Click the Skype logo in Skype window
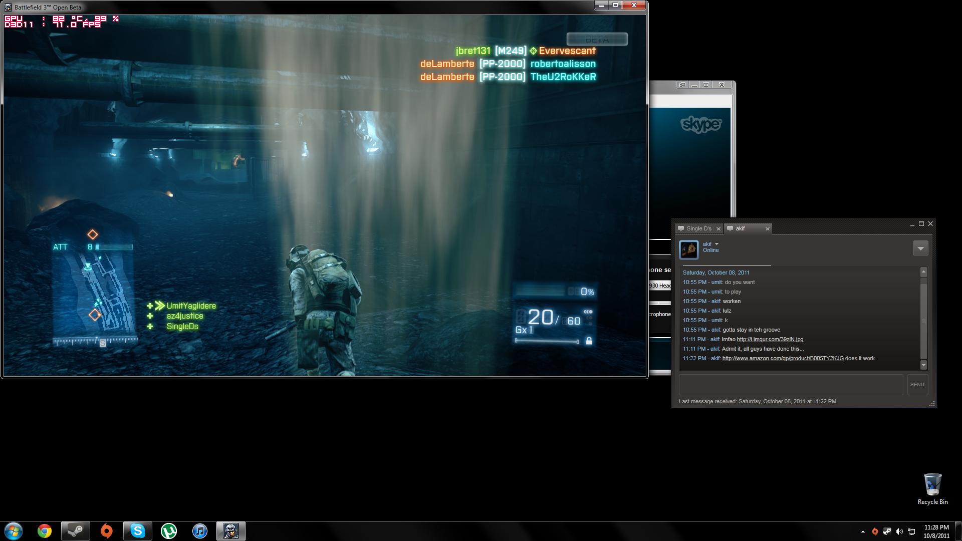962x541 pixels. click(701, 124)
